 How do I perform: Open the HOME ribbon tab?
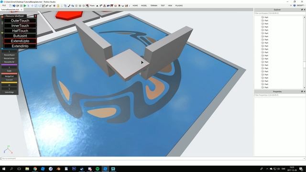(135, 6)
